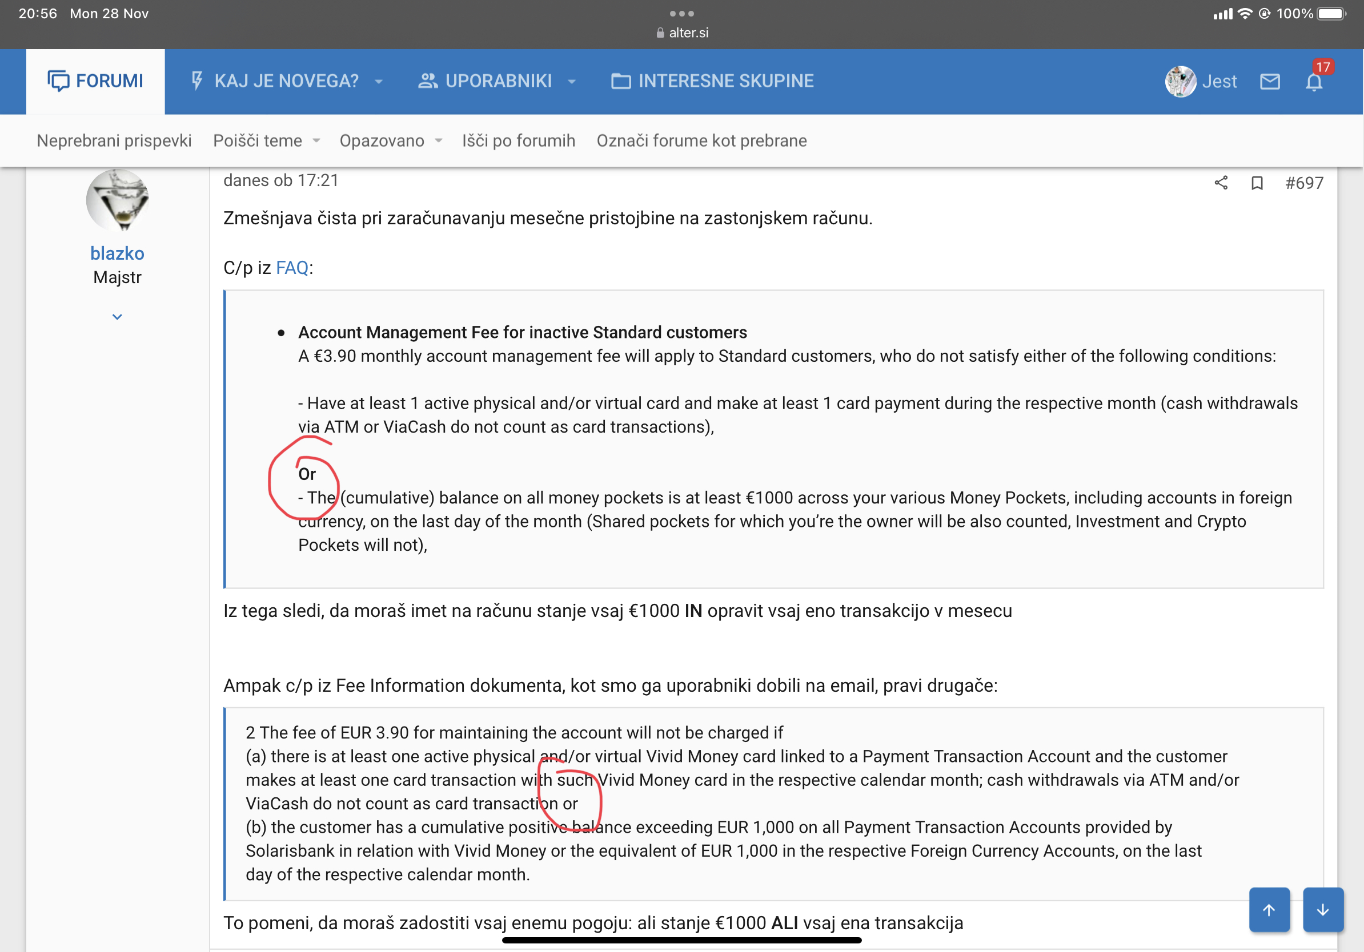Open the notifications bell icon
The height and width of the screenshot is (952, 1364).
click(1314, 83)
